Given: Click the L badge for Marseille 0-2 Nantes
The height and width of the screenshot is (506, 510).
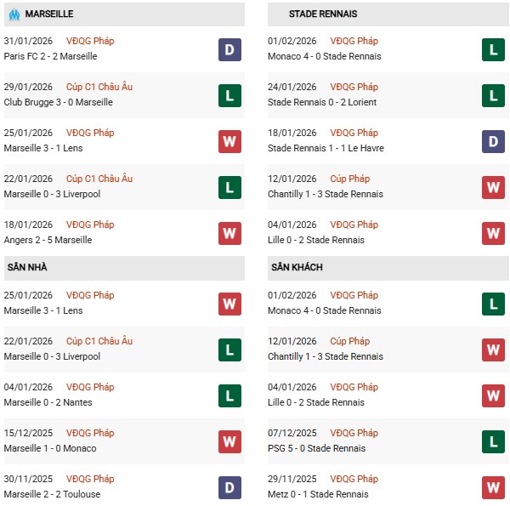Looking at the screenshot, I should coord(229,395).
